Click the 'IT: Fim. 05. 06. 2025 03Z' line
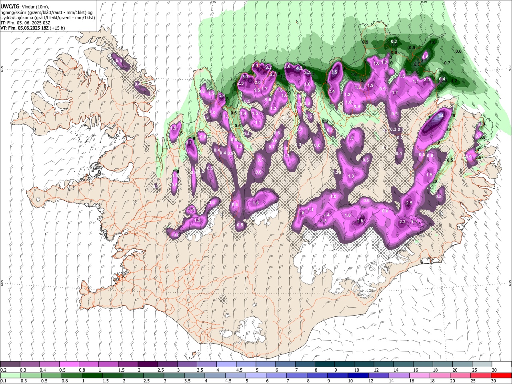This screenshot has height=384, width=512. tap(26, 23)
